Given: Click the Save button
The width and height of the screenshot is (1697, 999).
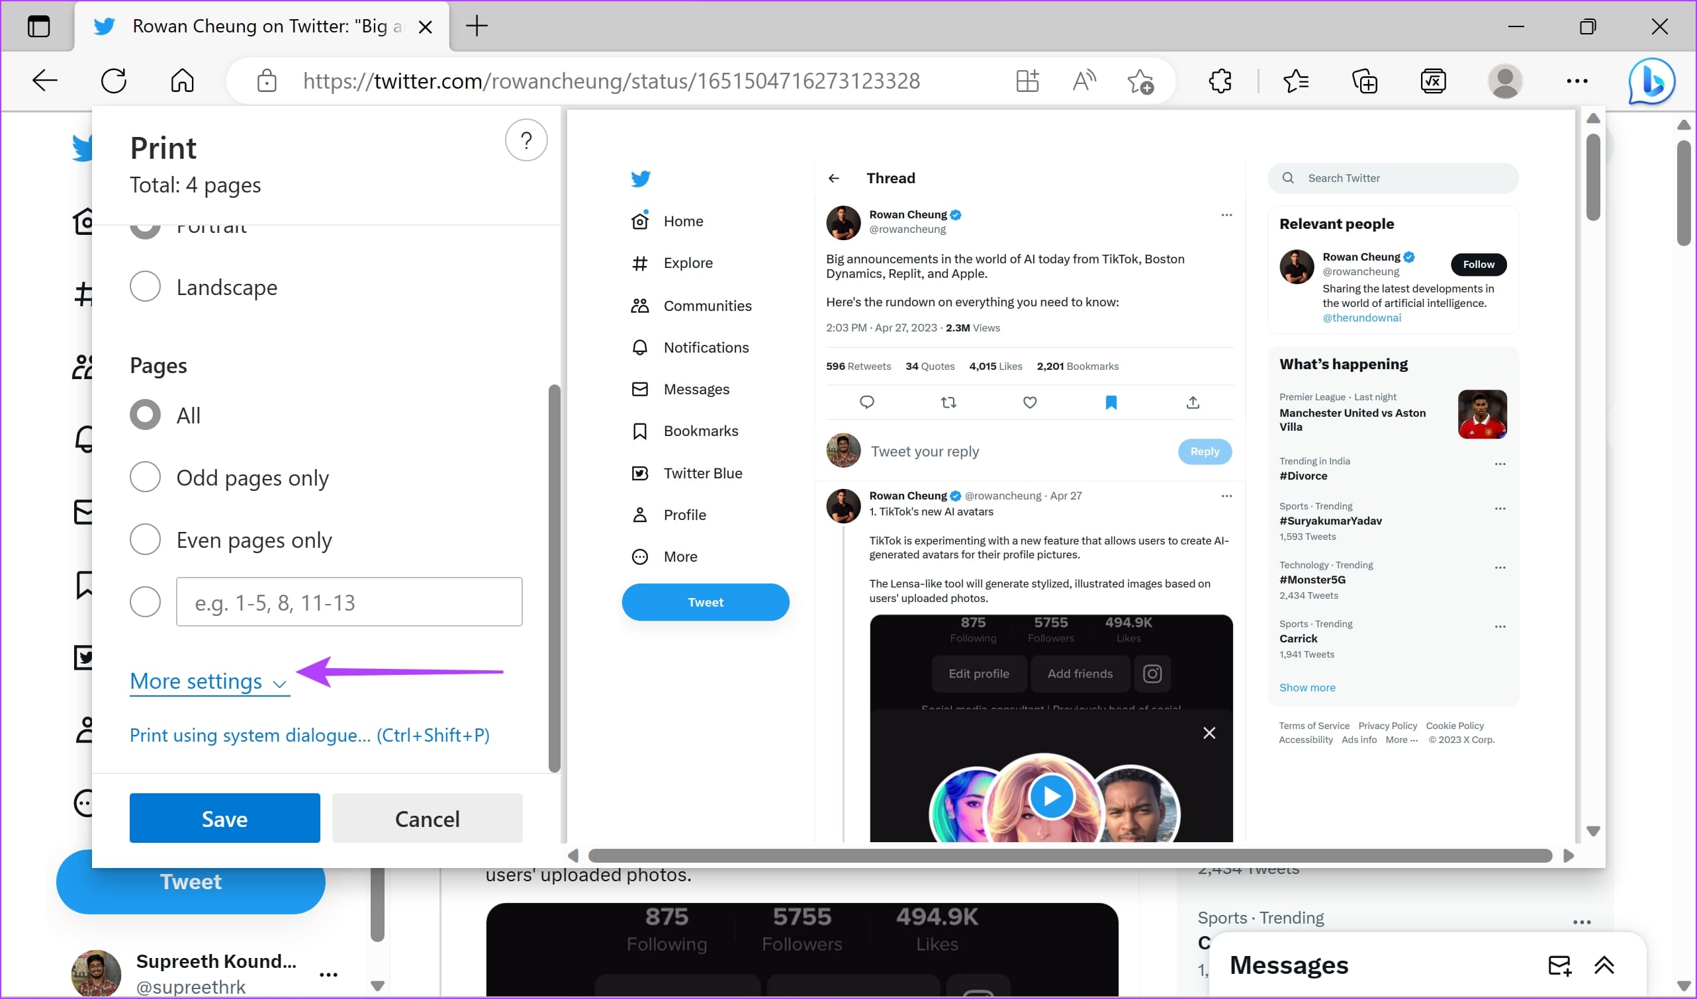Looking at the screenshot, I should (224, 818).
